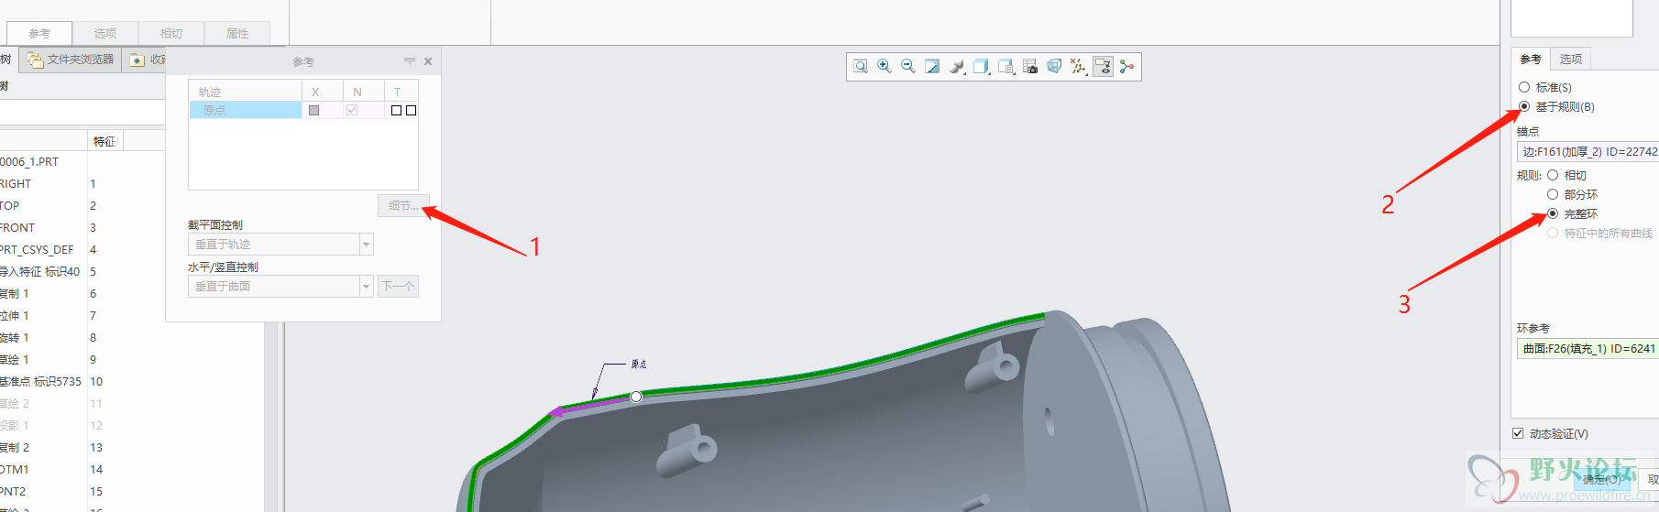Choose the 部分环 rule radio button
This screenshot has width=1659, height=512.
(x=1553, y=194)
